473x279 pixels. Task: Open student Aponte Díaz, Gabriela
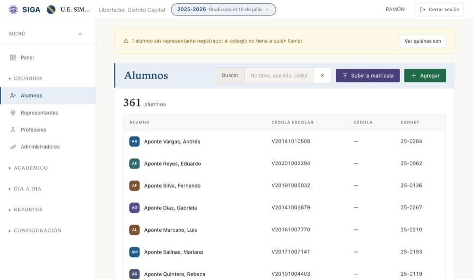tap(170, 208)
